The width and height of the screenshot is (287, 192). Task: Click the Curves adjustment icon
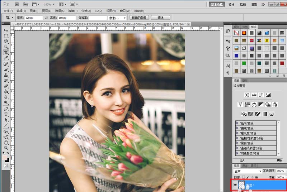coord(261,95)
